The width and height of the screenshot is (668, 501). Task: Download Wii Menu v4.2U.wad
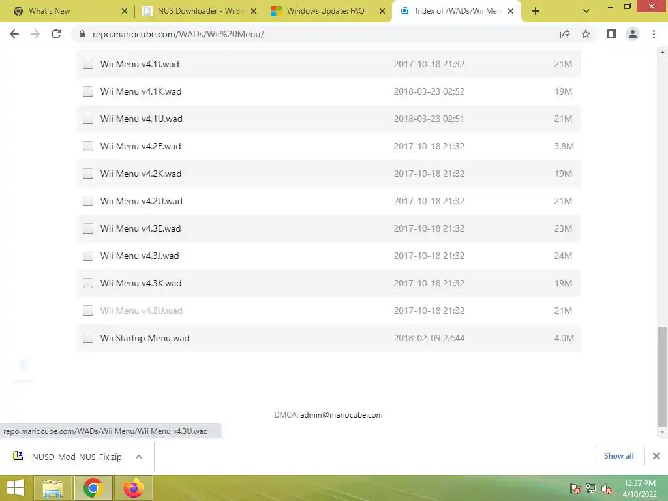pos(142,201)
